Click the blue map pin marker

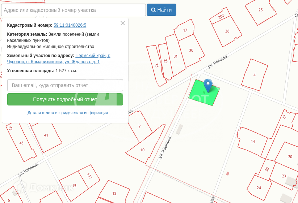point(208,85)
